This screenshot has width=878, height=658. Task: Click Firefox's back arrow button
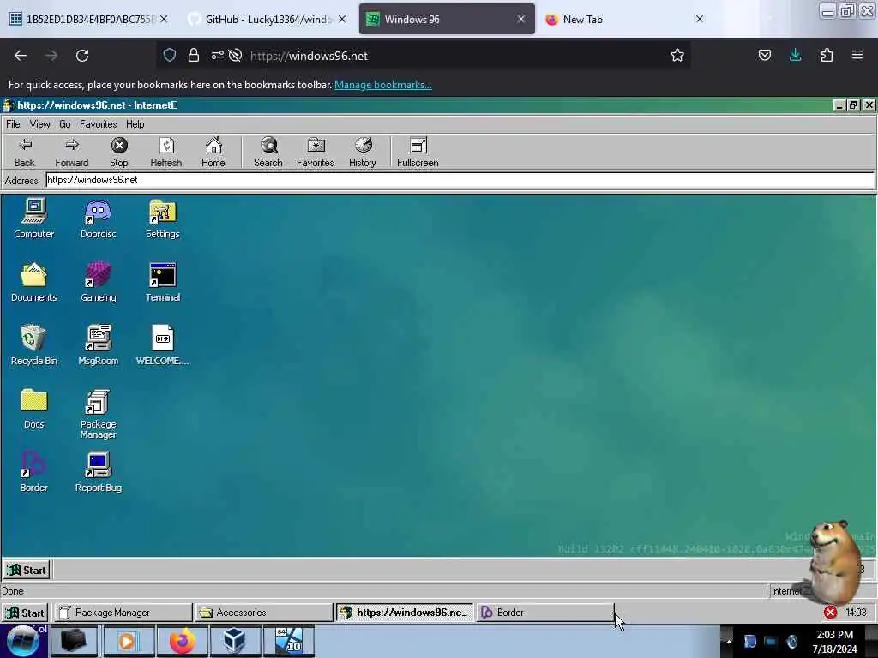(21, 56)
